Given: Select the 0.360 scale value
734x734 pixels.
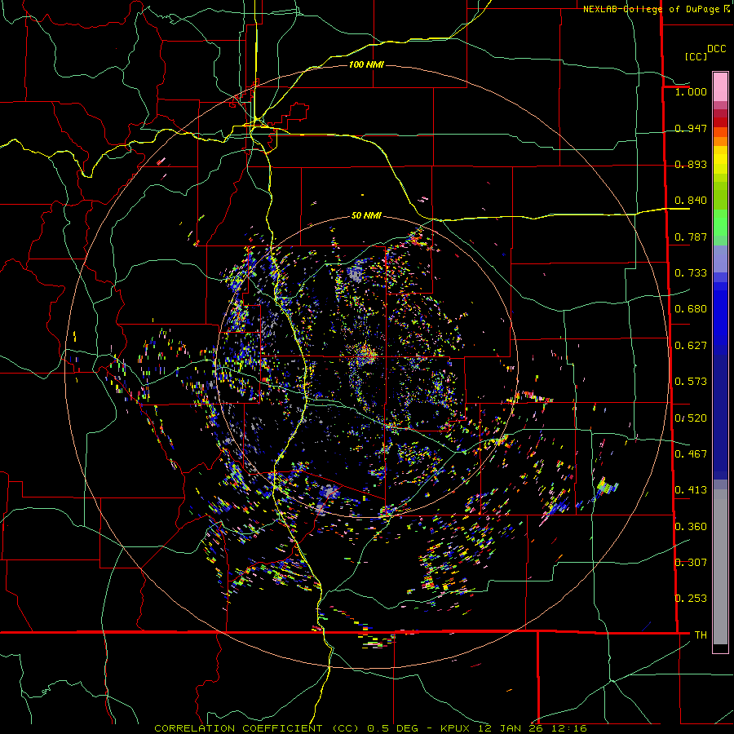Looking at the screenshot, I should click(x=691, y=526).
